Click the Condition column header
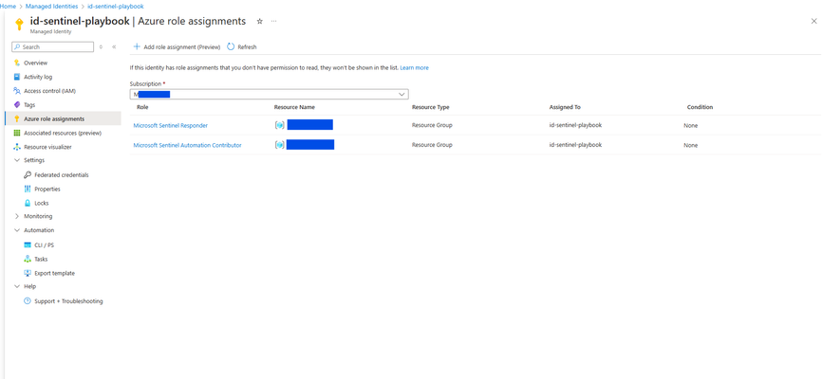 (x=700, y=107)
